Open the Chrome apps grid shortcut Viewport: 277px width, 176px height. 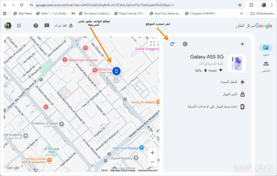[x=5, y=13]
